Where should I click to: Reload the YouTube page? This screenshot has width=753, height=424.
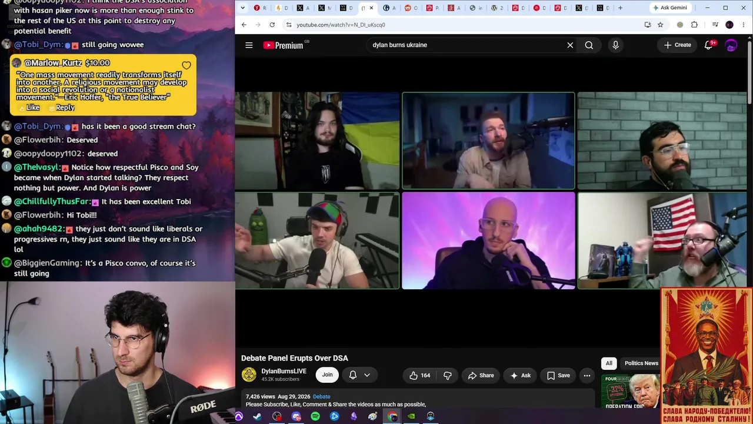click(272, 25)
